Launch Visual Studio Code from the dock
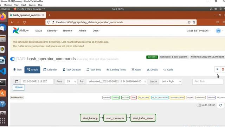This screenshot has height=127, width=225. tap(3, 71)
